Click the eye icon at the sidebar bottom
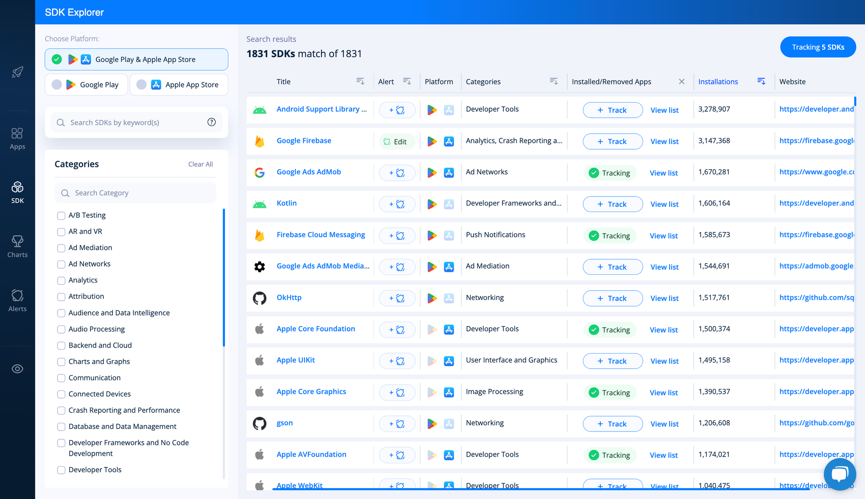 pyautogui.click(x=17, y=368)
